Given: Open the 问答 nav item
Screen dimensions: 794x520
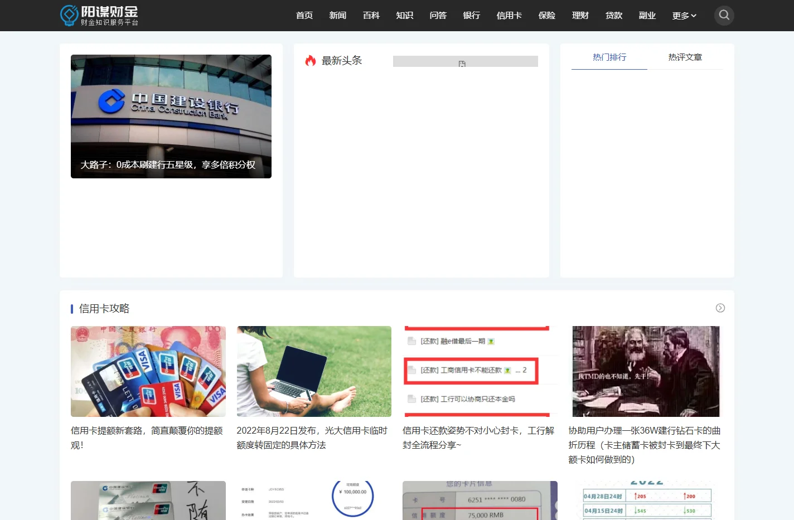Looking at the screenshot, I should pyautogui.click(x=438, y=16).
